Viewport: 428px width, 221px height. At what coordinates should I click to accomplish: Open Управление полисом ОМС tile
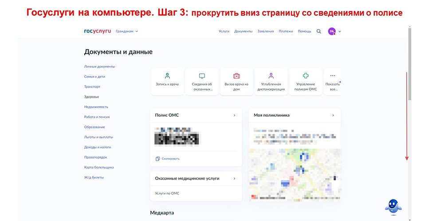point(306,81)
